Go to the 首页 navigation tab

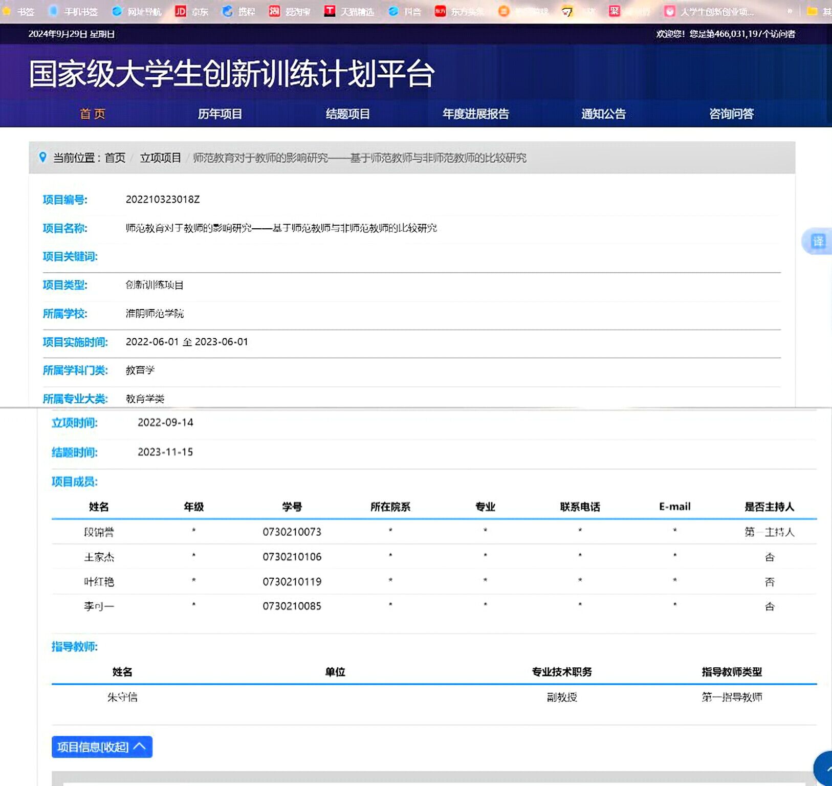pos(93,114)
